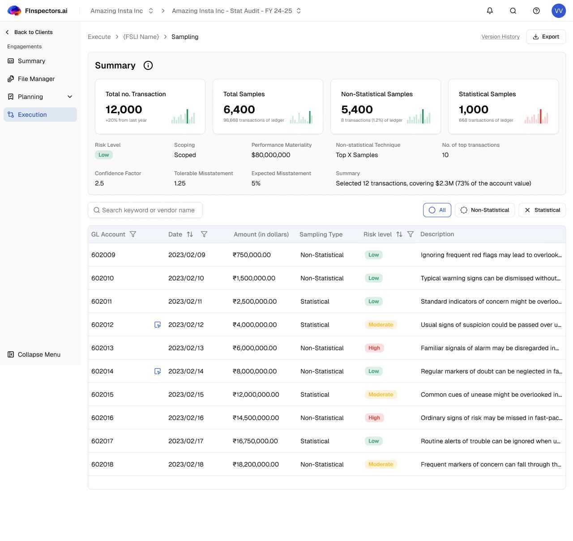This screenshot has width=573, height=541.
Task: Sort rows by Risk level
Action: (399, 234)
